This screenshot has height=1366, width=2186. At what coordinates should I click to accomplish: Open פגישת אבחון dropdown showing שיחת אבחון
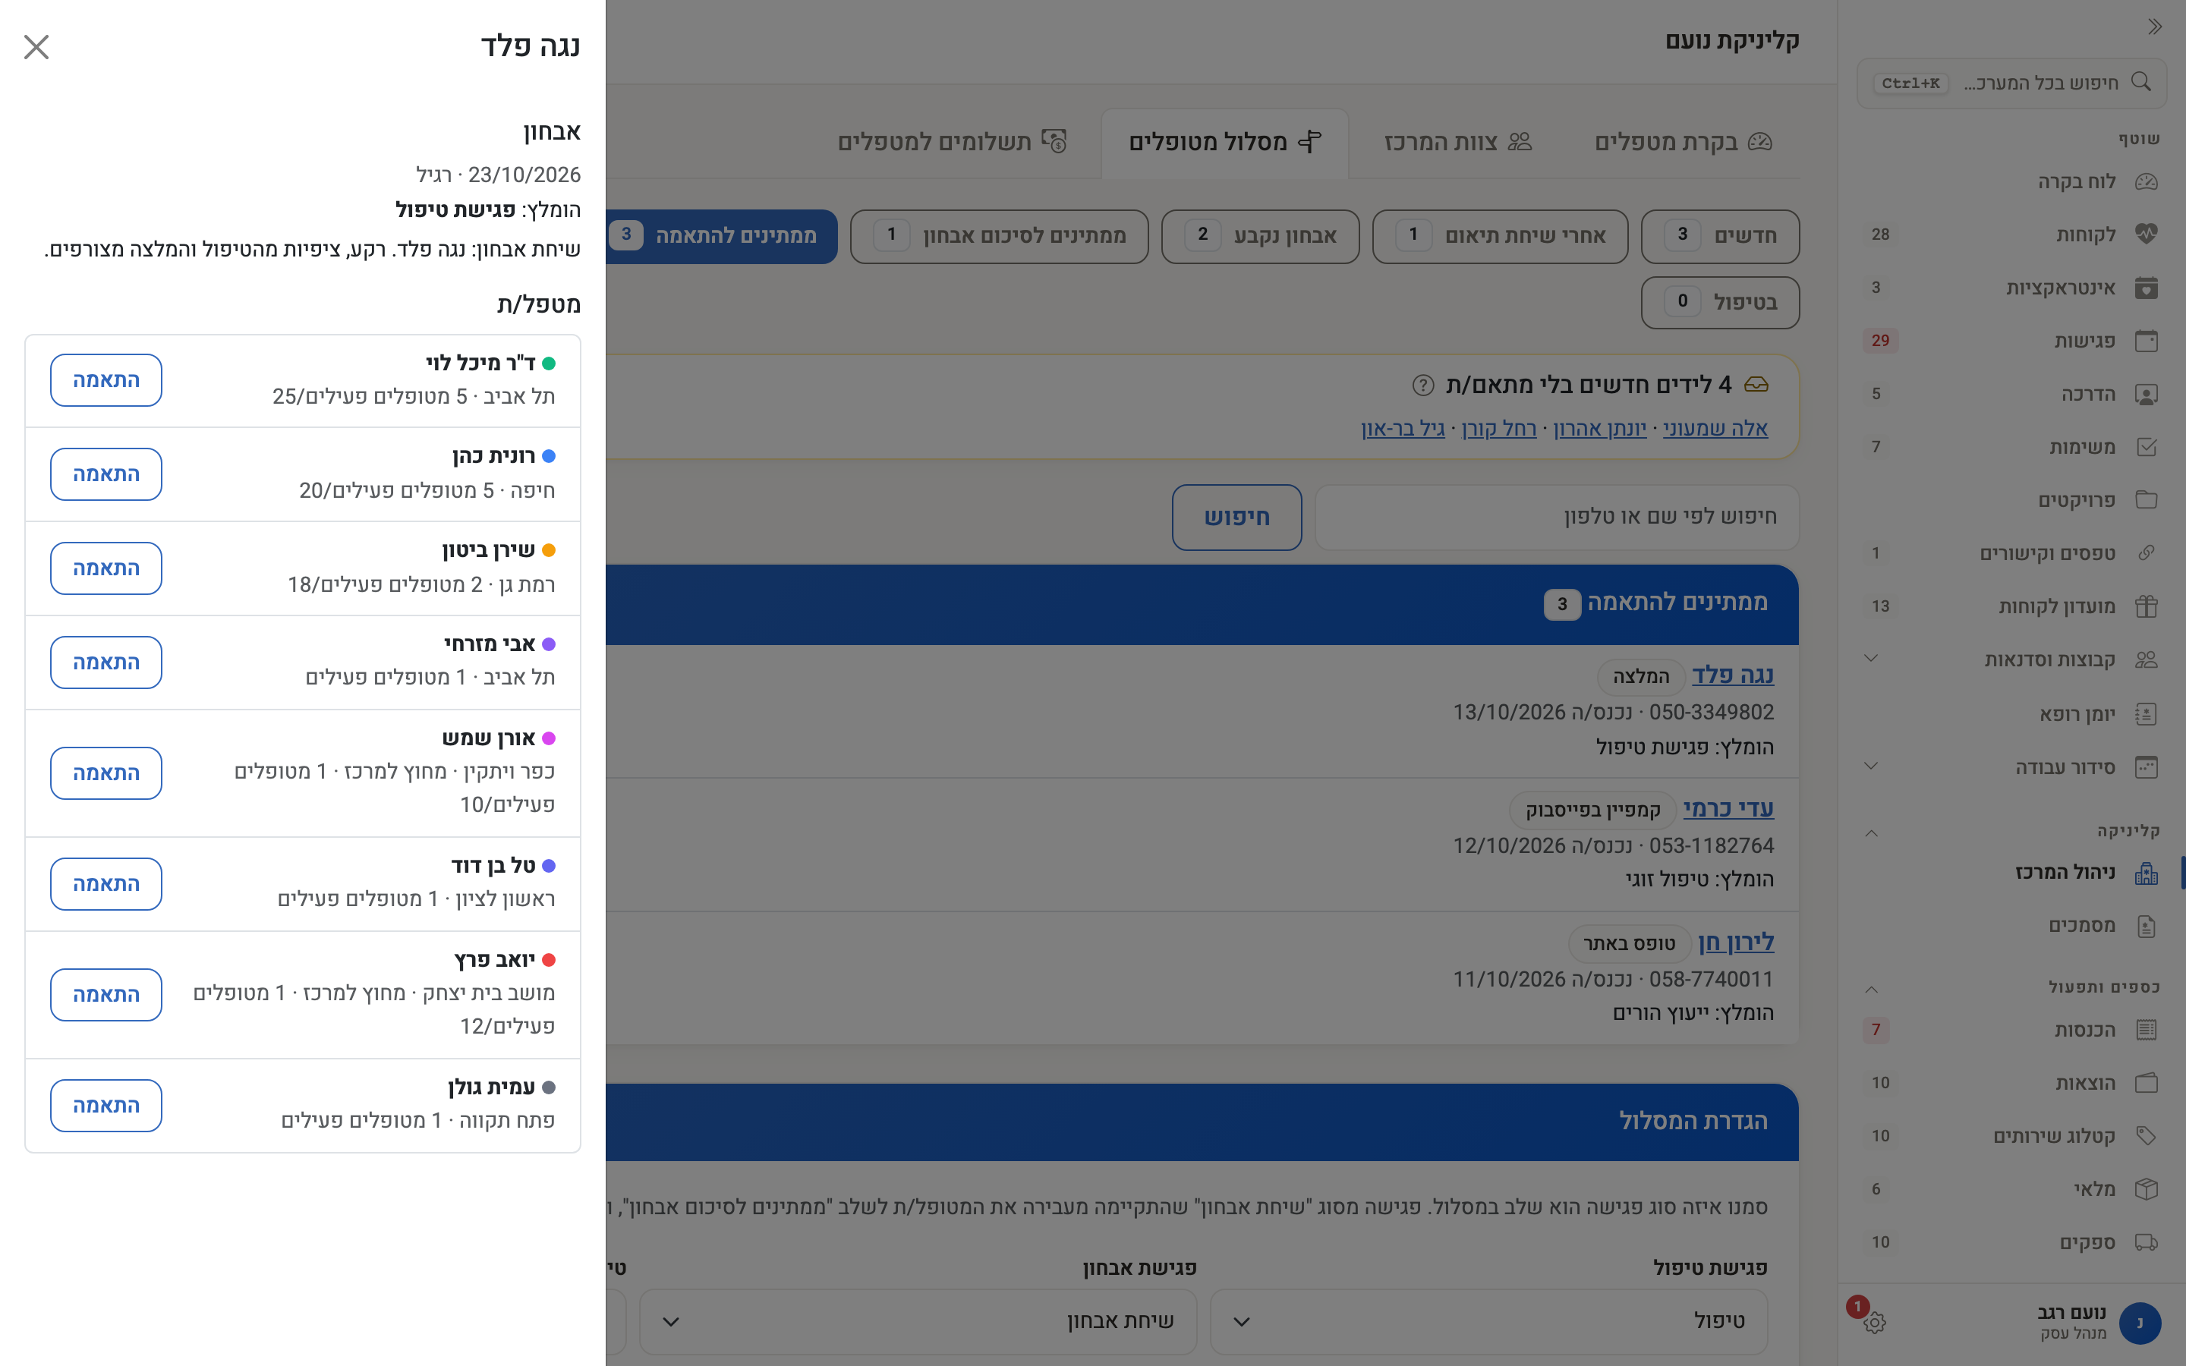point(918,1322)
